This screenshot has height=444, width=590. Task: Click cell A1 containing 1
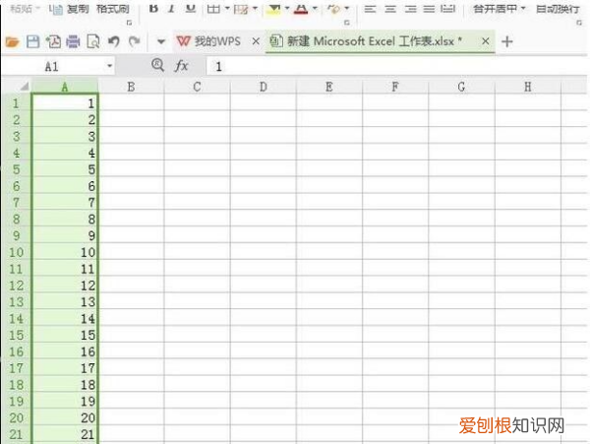pyautogui.click(x=65, y=102)
